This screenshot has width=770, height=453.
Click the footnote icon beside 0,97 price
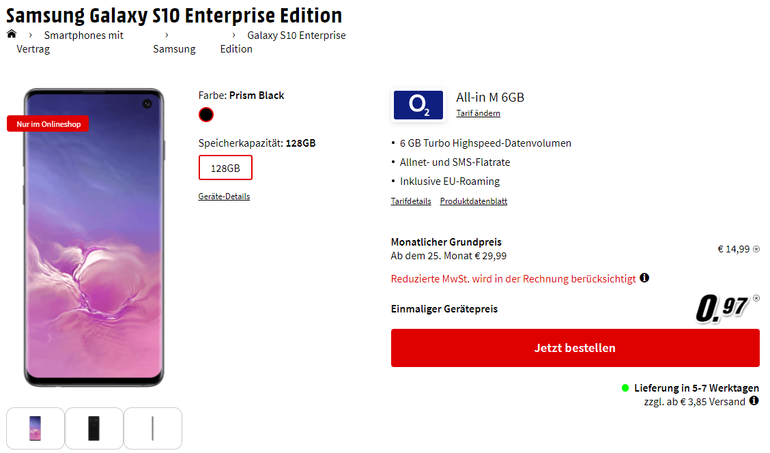pos(756,298)
